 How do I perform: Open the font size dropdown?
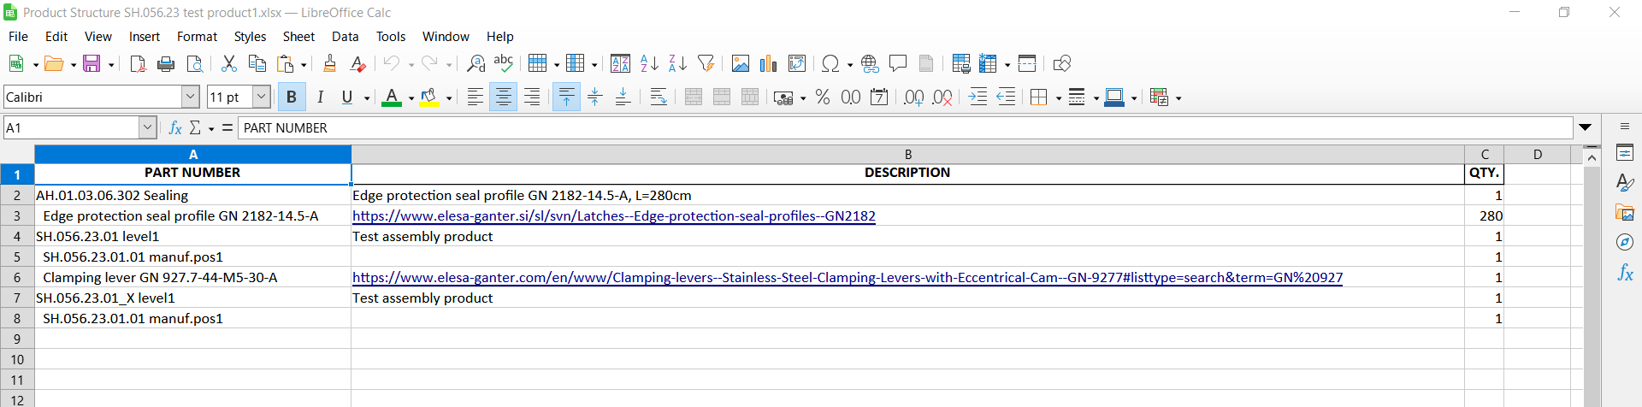[262, 97]
